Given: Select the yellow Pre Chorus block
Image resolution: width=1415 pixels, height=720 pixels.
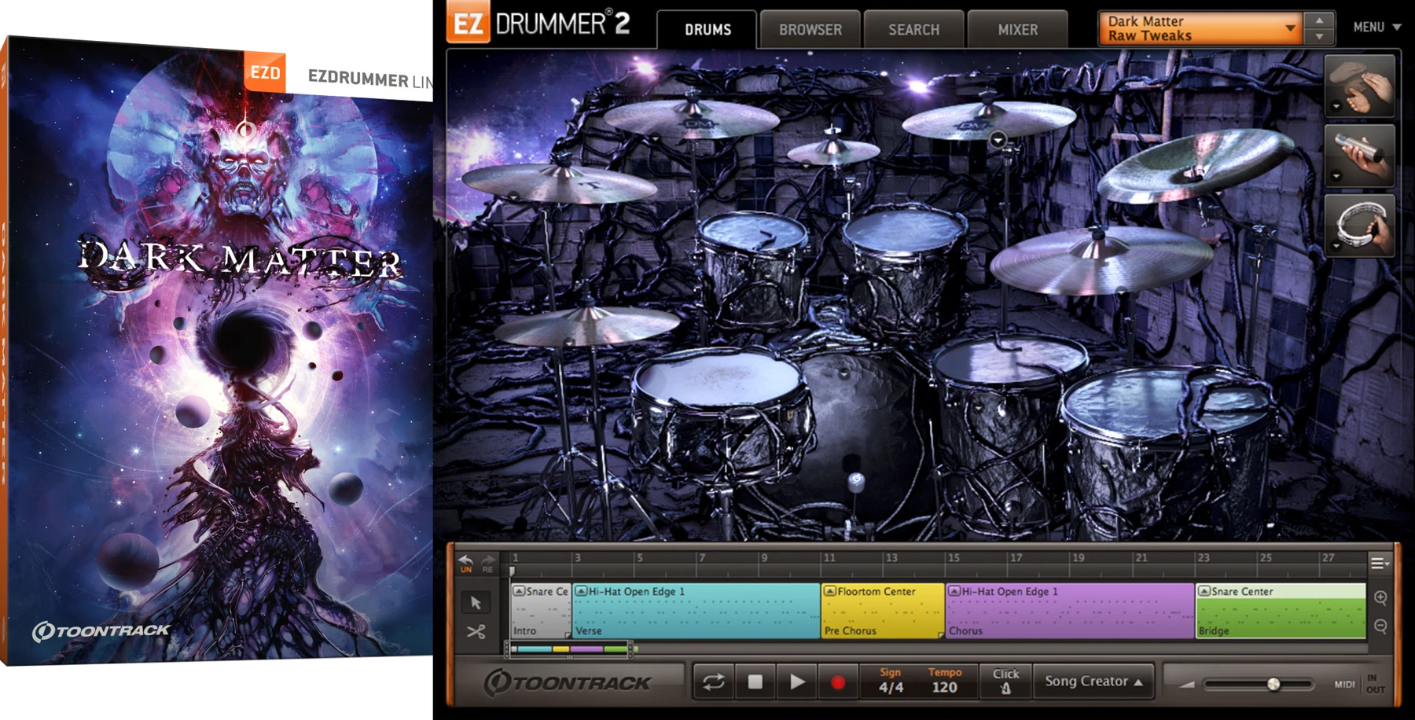Looking at the screenshot, I should click(883, 611).
